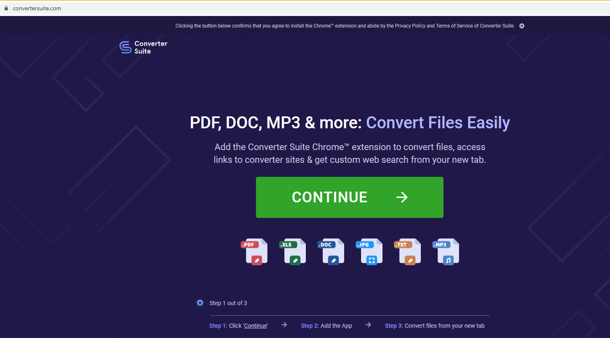Click the 'Convert Files Easily' headline text

coord(438,123)
